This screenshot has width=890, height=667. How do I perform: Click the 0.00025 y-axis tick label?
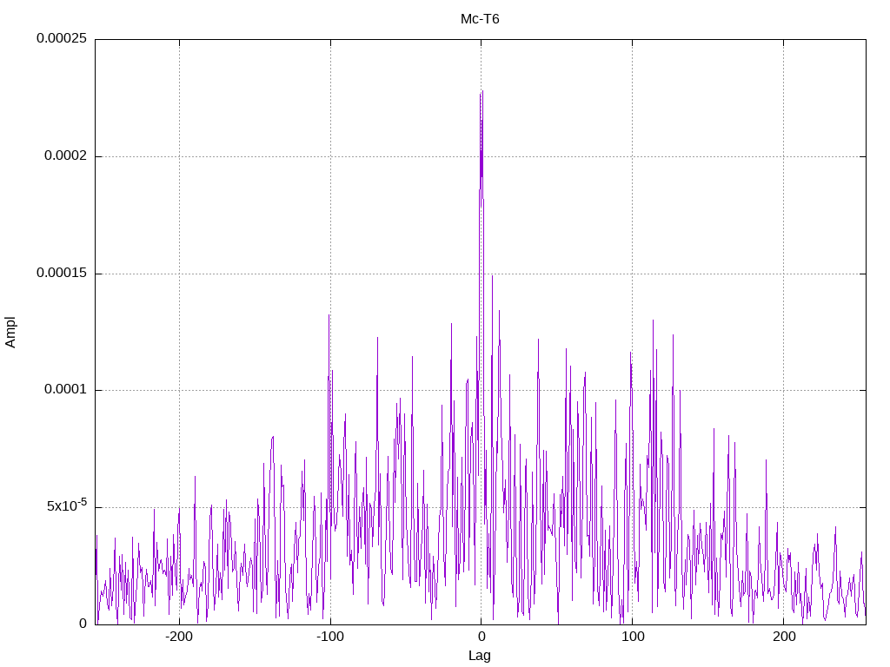[62, 38]
